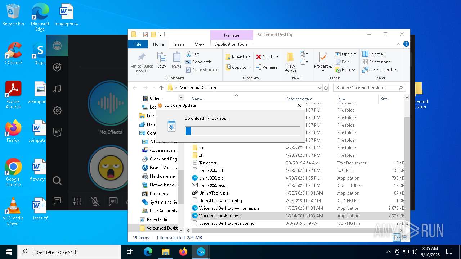Viewport: 461px width, 259px height.
Task: Click Select none
Action: pos(376,62)
